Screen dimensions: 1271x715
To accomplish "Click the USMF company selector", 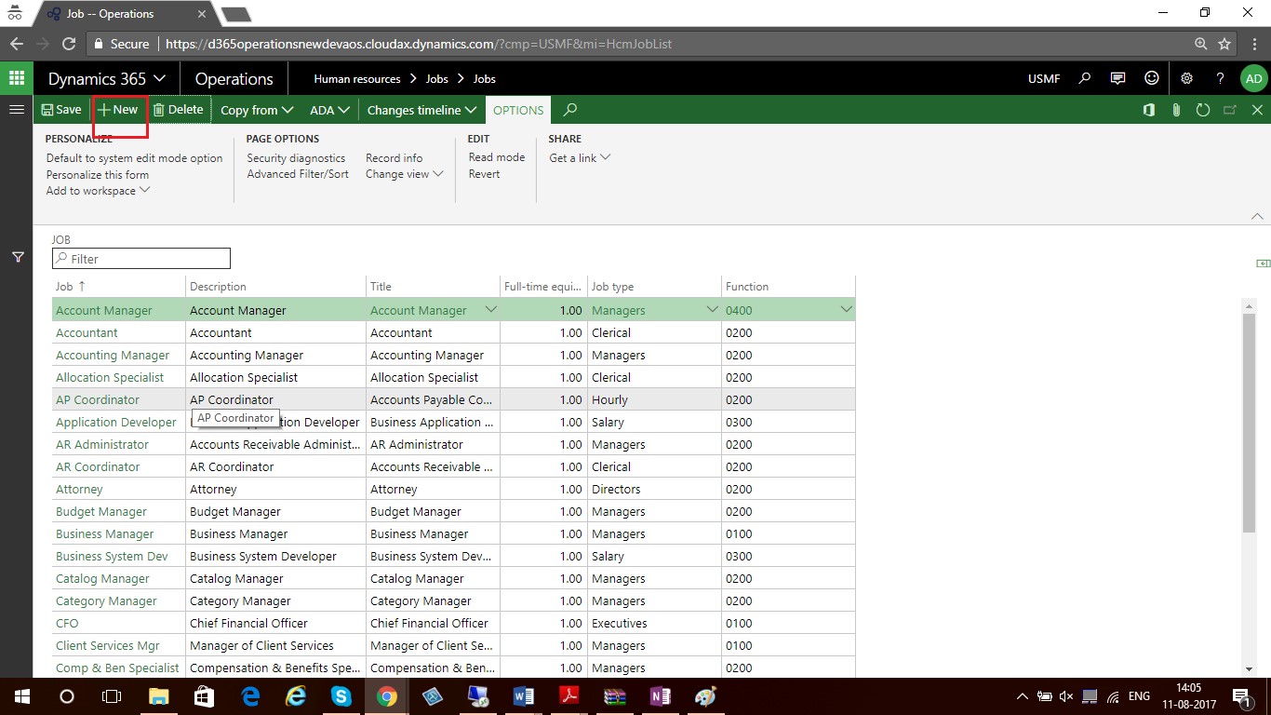I will pyautogui.click(x=1044, y=79).
